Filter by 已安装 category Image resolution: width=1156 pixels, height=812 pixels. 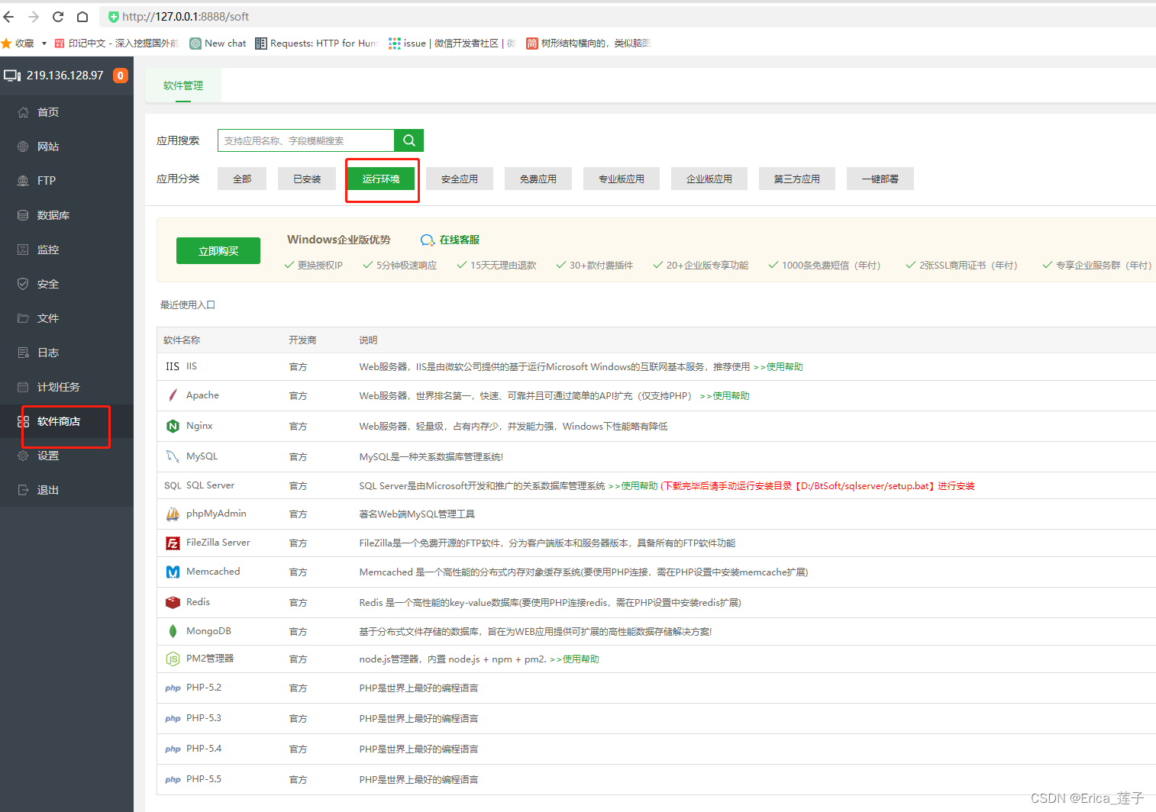point(307,179)
